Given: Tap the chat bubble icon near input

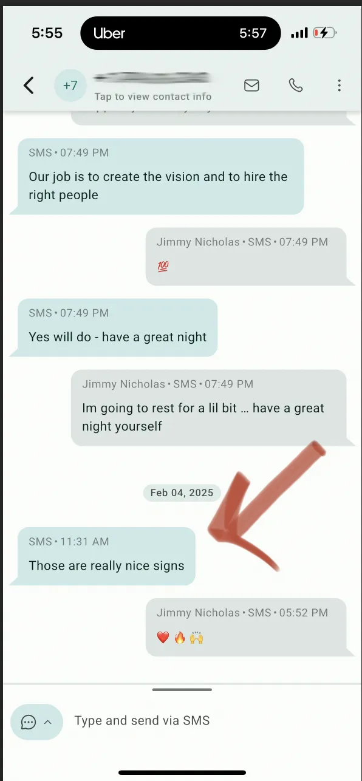Looking at the screenshot, I should [29, 722].
